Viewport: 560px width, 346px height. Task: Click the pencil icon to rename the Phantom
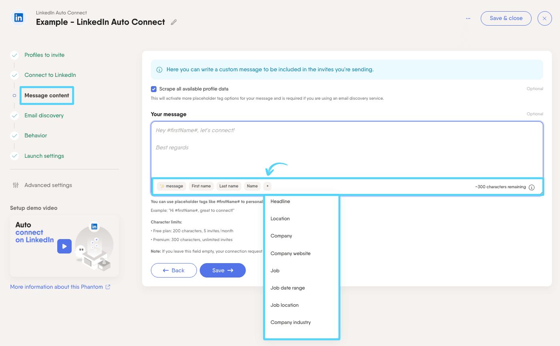174,22
